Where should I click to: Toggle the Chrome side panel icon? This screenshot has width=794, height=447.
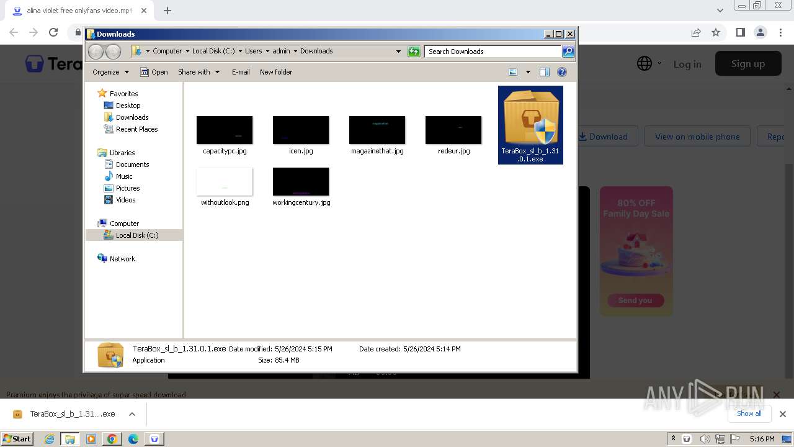pyautogui.click(x=740, y=32)
